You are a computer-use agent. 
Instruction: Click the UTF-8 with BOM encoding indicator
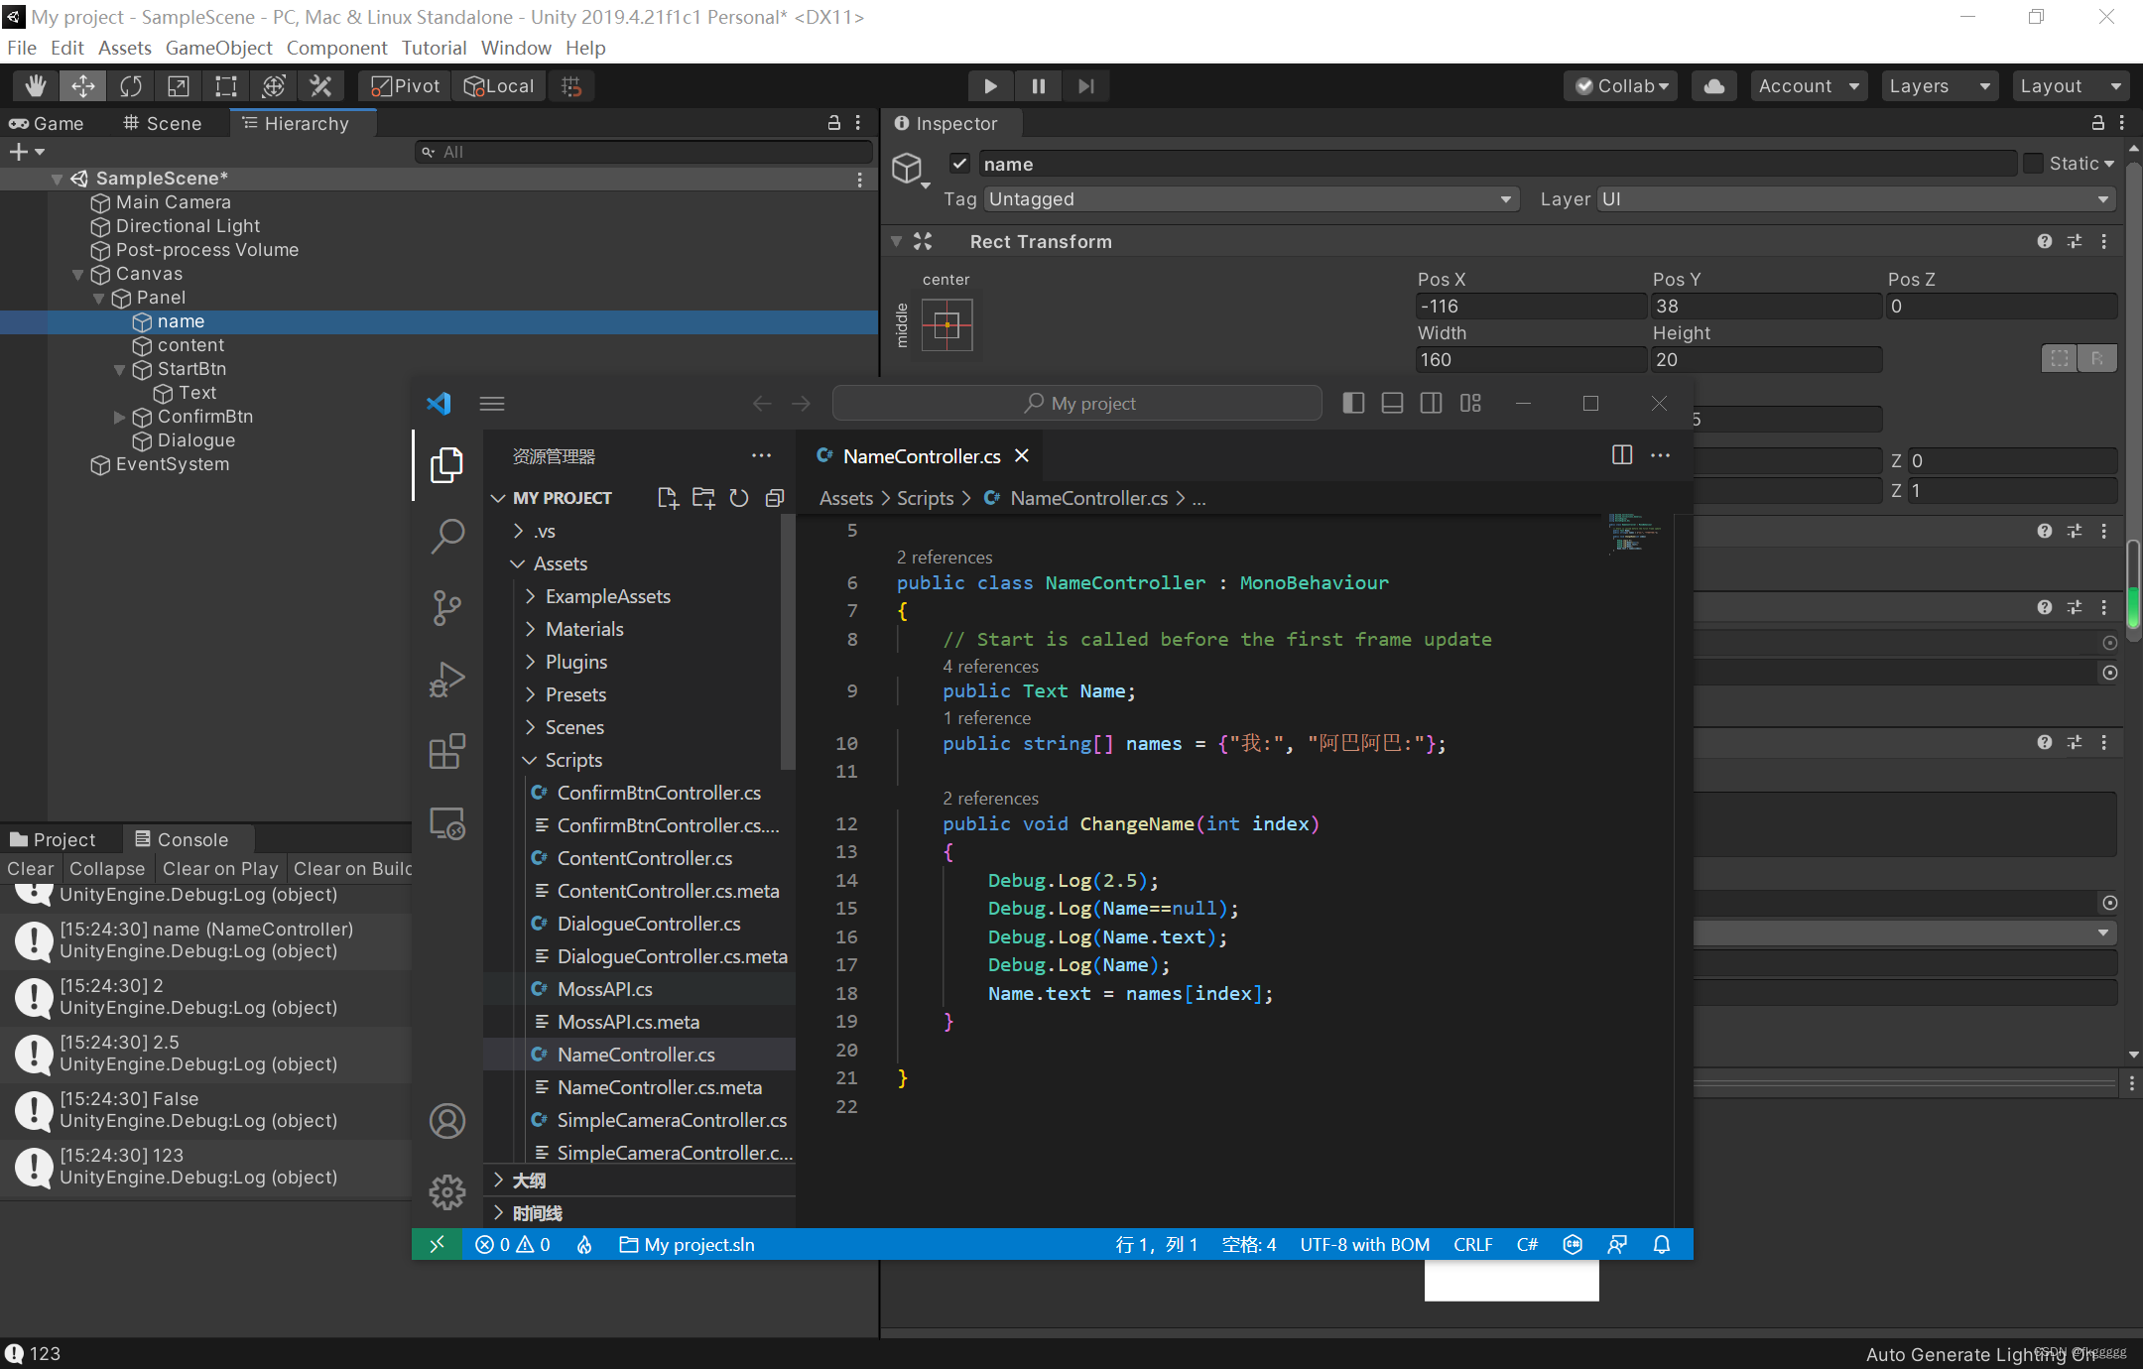point(1364,1244)
